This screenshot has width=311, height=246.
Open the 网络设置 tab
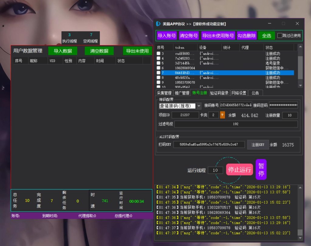pyautogui.click(x=239, y=93)
